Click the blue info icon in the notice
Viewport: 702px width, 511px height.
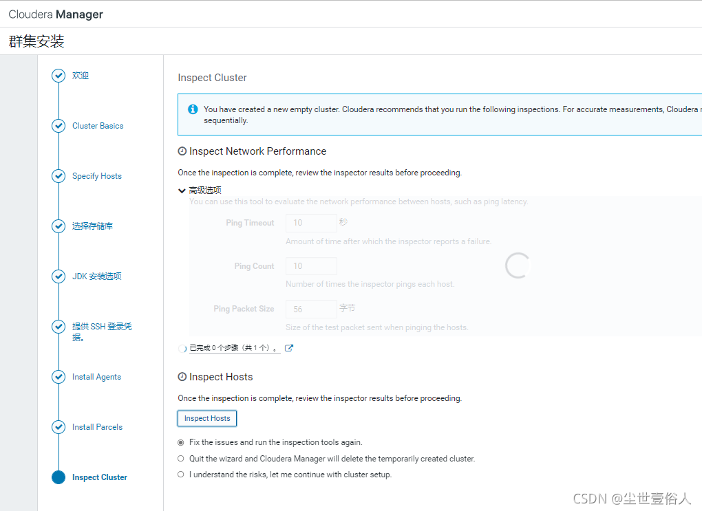coord(193,109)
